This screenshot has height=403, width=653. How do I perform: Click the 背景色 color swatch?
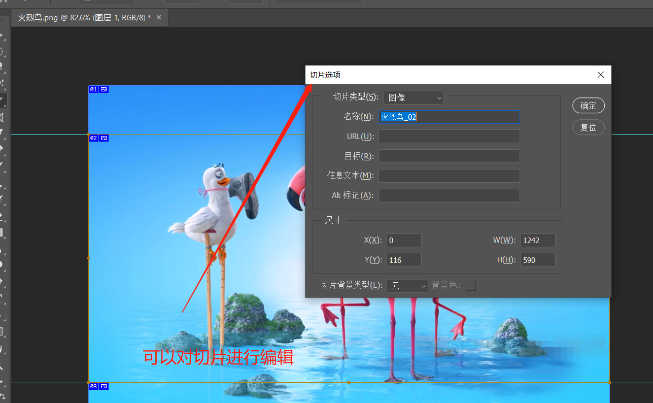pyautogui.click(x=471, y=286)
